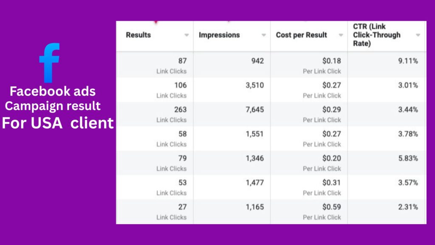This screenshot has height=245, width=435.
Task: Click the CTR (Link Click-Through Rate) header
Action: coord(376,35)
